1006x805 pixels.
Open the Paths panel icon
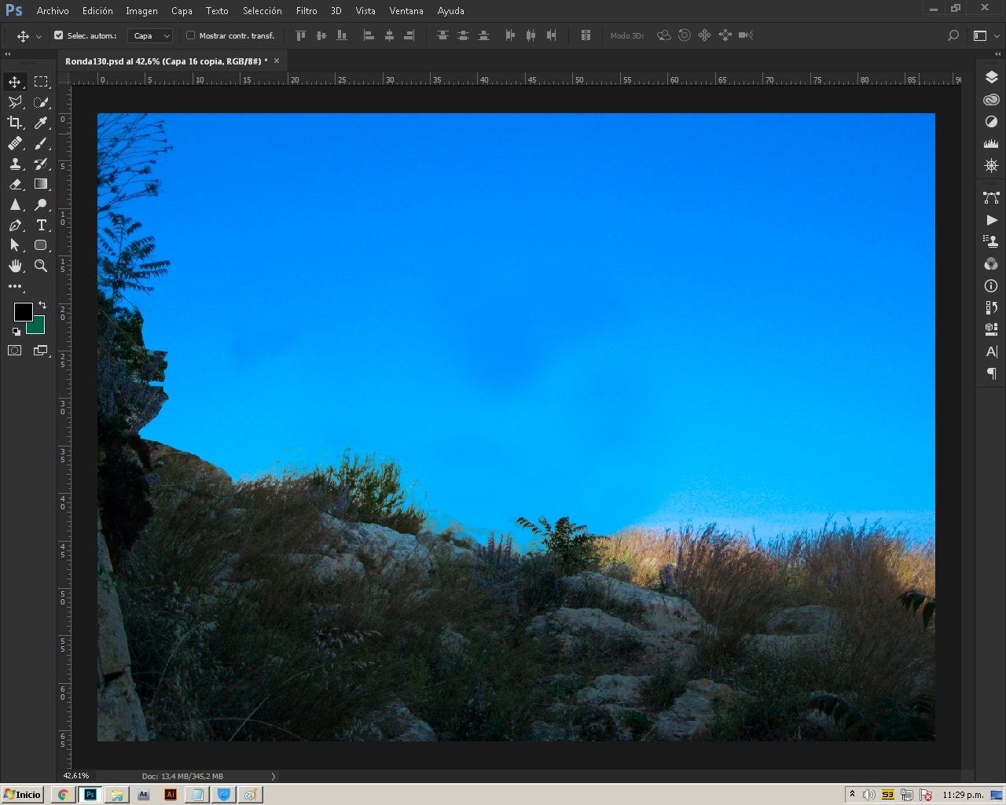(991, 197)
